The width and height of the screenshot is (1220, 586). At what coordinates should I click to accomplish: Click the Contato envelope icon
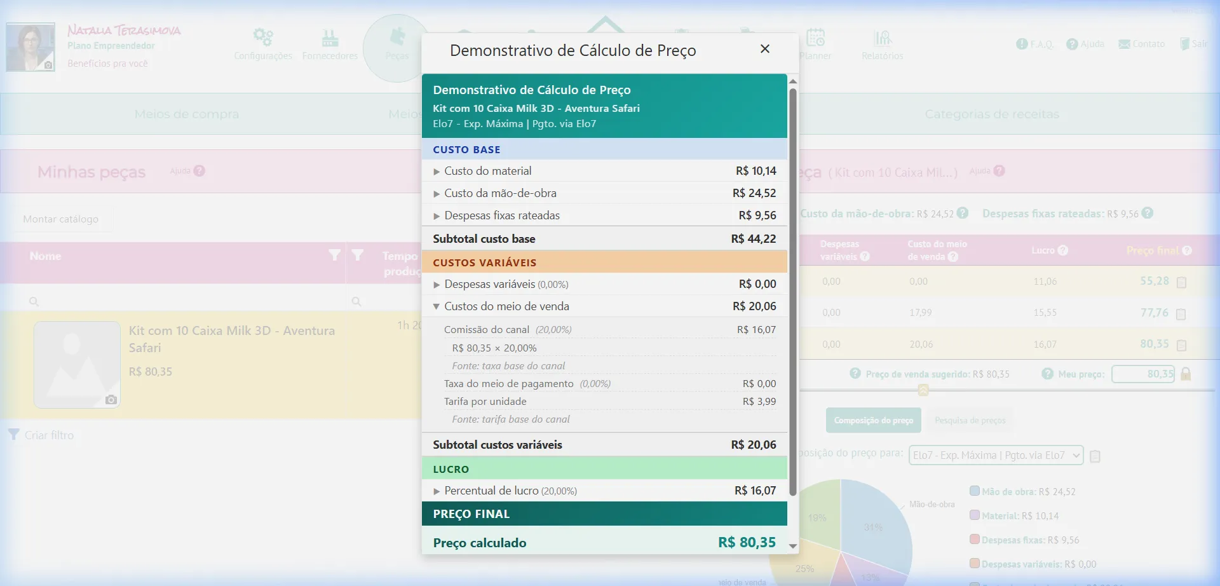(x=1124, y=44)
